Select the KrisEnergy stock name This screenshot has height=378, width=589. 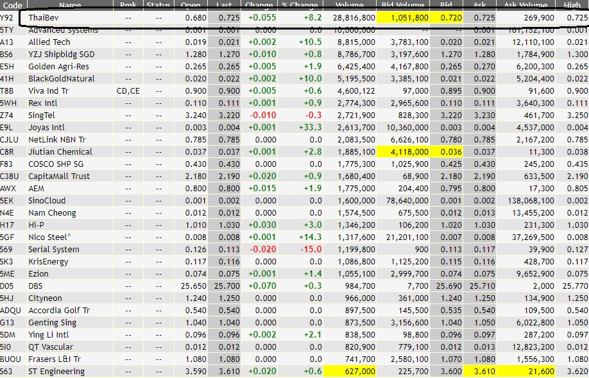[48, 262]
